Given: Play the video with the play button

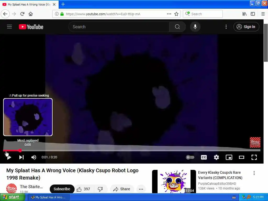Looking at the screenshot, I should [9, 157].
